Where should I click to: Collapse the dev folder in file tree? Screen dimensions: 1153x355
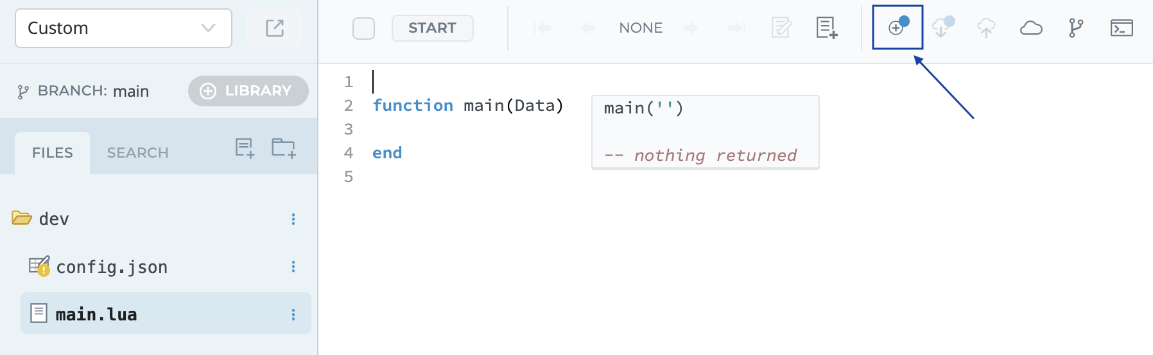click(22, 219)
